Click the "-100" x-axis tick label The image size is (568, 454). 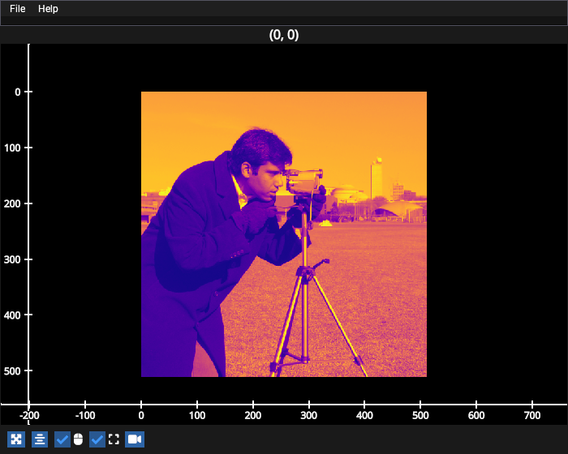click(85, 415)
